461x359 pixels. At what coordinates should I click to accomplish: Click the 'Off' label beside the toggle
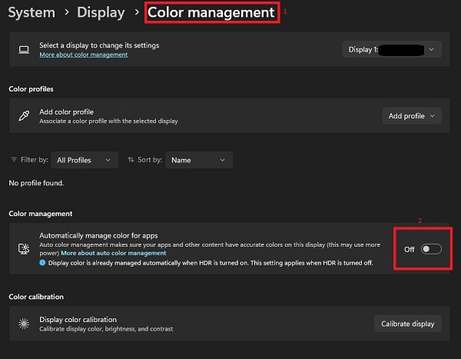[x=410, y=250]
